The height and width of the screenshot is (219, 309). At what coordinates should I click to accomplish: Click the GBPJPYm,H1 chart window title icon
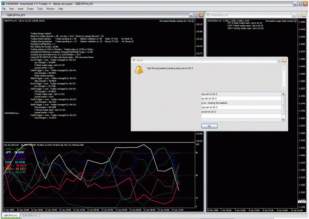4,15
